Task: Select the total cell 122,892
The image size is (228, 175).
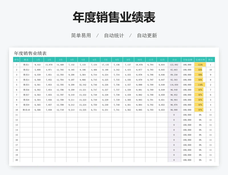Action: pos(174,65)
